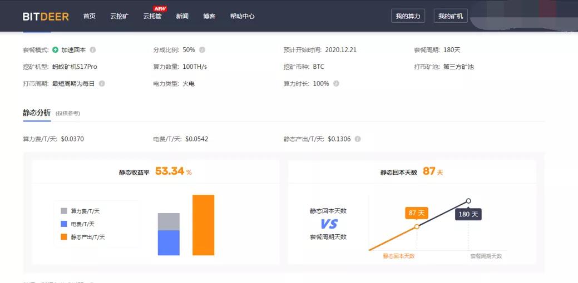The height and width of the screenshot is (283, 578).
Task: Click the 算力费 value $0.0370
Action: (x=72, y=139)
